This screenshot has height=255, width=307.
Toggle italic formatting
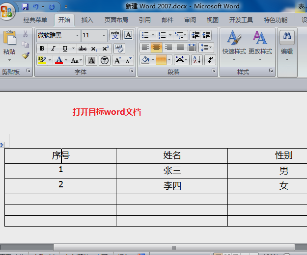click(x=53, y=49)
